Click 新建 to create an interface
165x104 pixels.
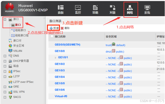54,28
